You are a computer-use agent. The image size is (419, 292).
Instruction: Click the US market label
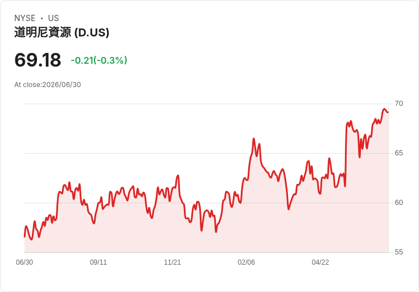click(x=54, y=18)
